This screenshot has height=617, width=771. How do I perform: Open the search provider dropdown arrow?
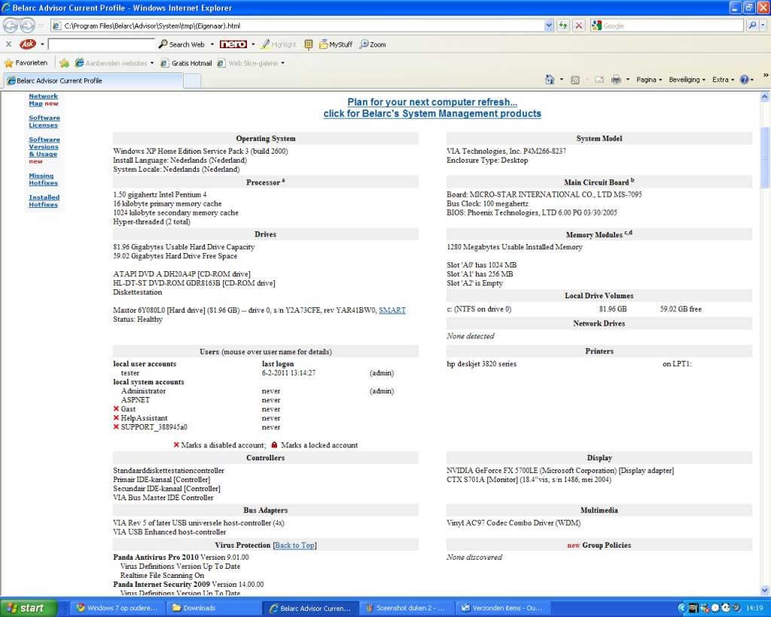pos(763,26)
